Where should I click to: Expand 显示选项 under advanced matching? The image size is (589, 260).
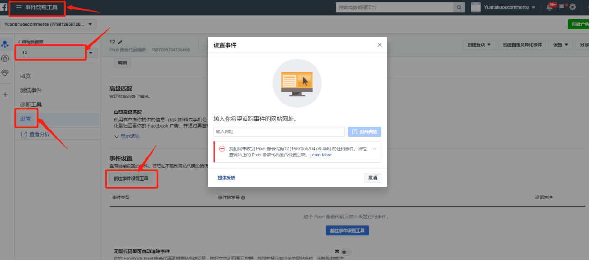click(x=127, y=136)
